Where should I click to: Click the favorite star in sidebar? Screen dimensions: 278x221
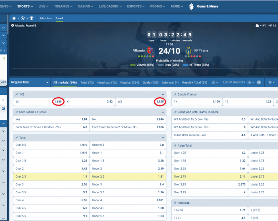pos(4,58)
